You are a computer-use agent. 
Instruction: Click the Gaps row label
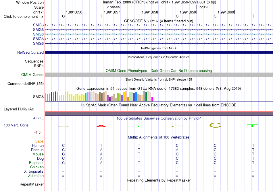pyautogui.click(x=39, y=141)
